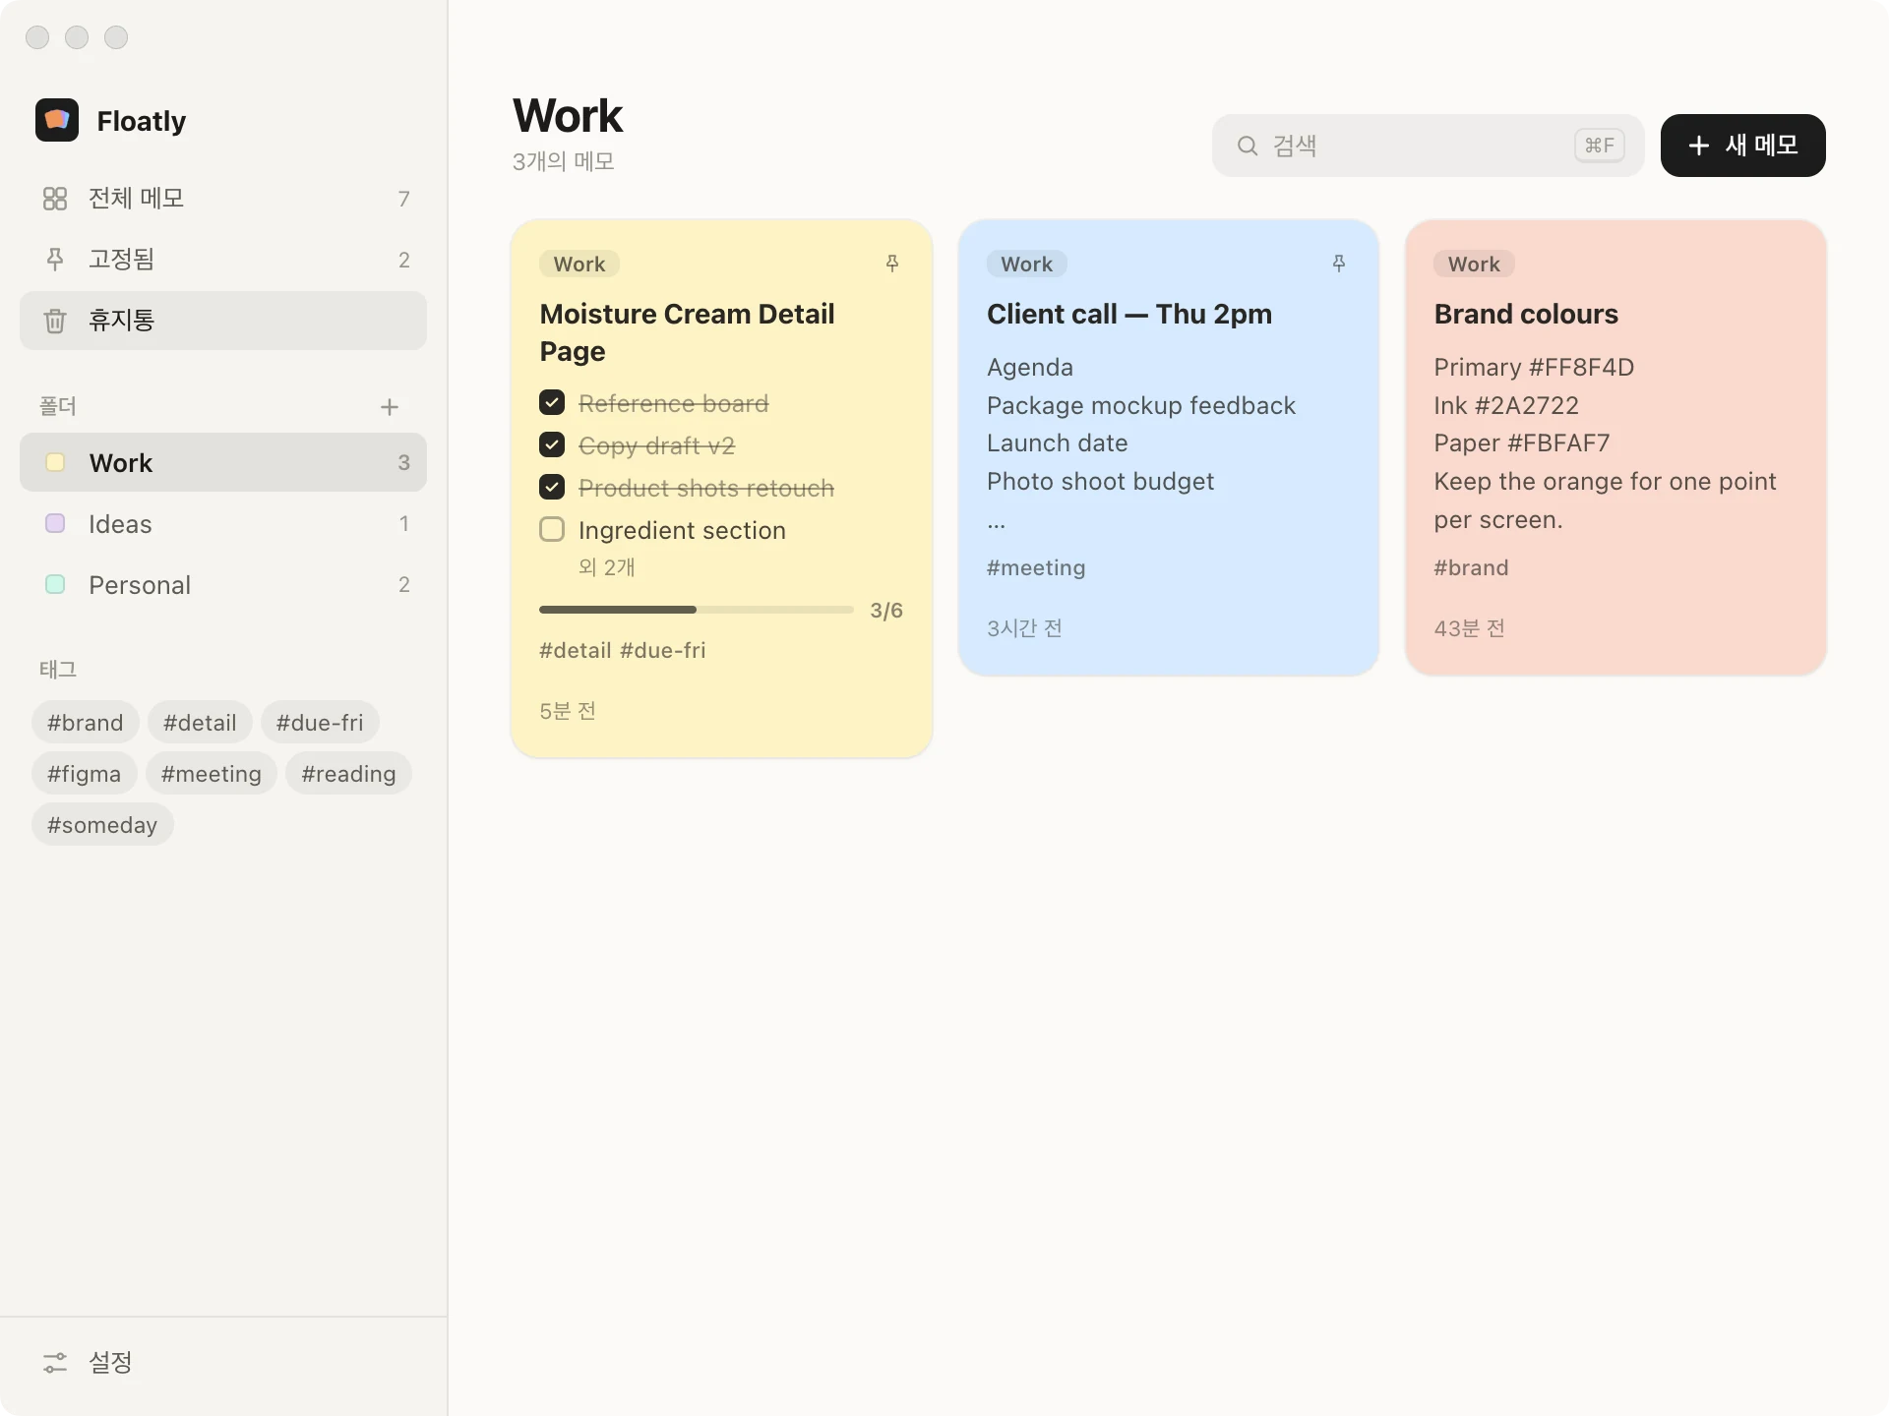Filter by the #someday tag chip

pos(102,825)
